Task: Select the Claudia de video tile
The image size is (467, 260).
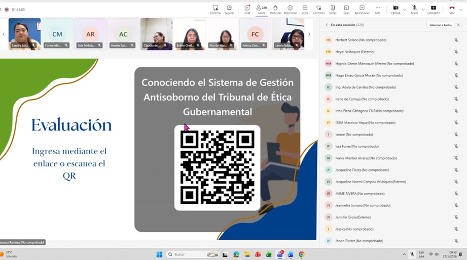Action: click(x=156, y=34)
